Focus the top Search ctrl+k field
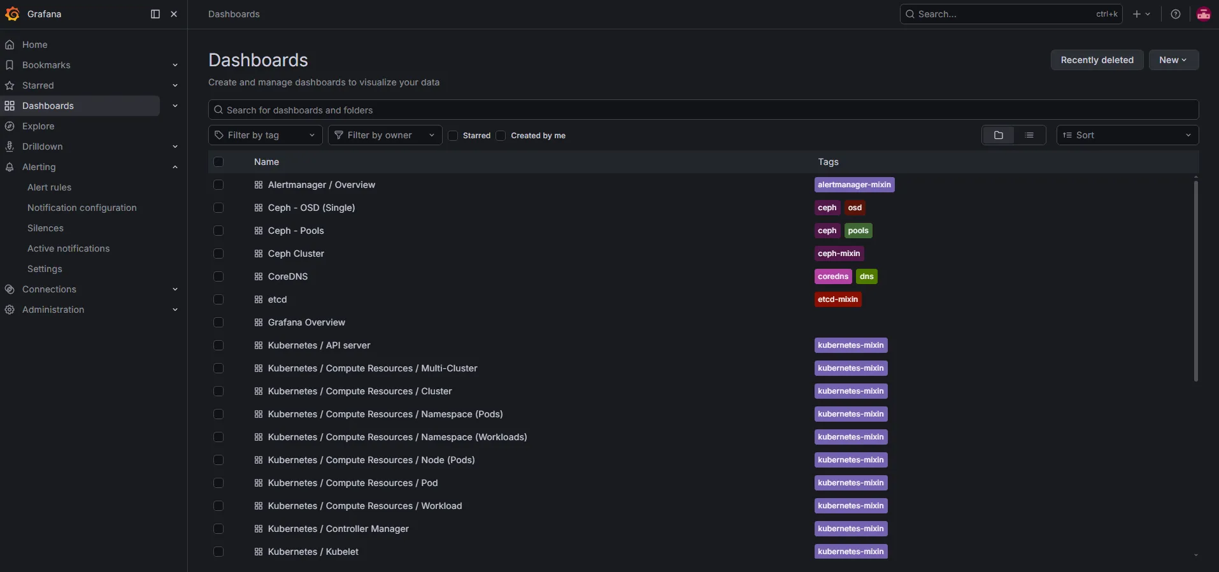 [1011, 14]
